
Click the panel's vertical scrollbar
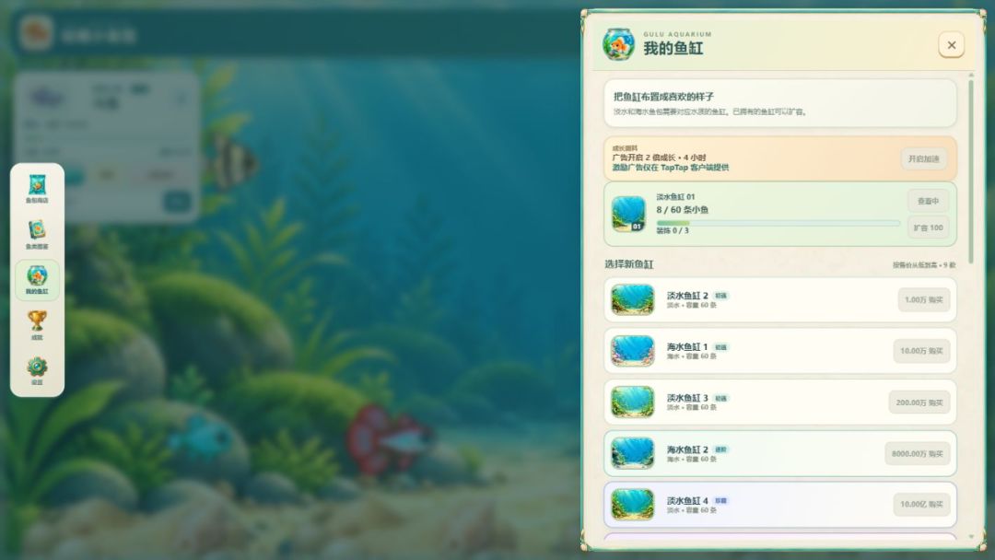971,170
